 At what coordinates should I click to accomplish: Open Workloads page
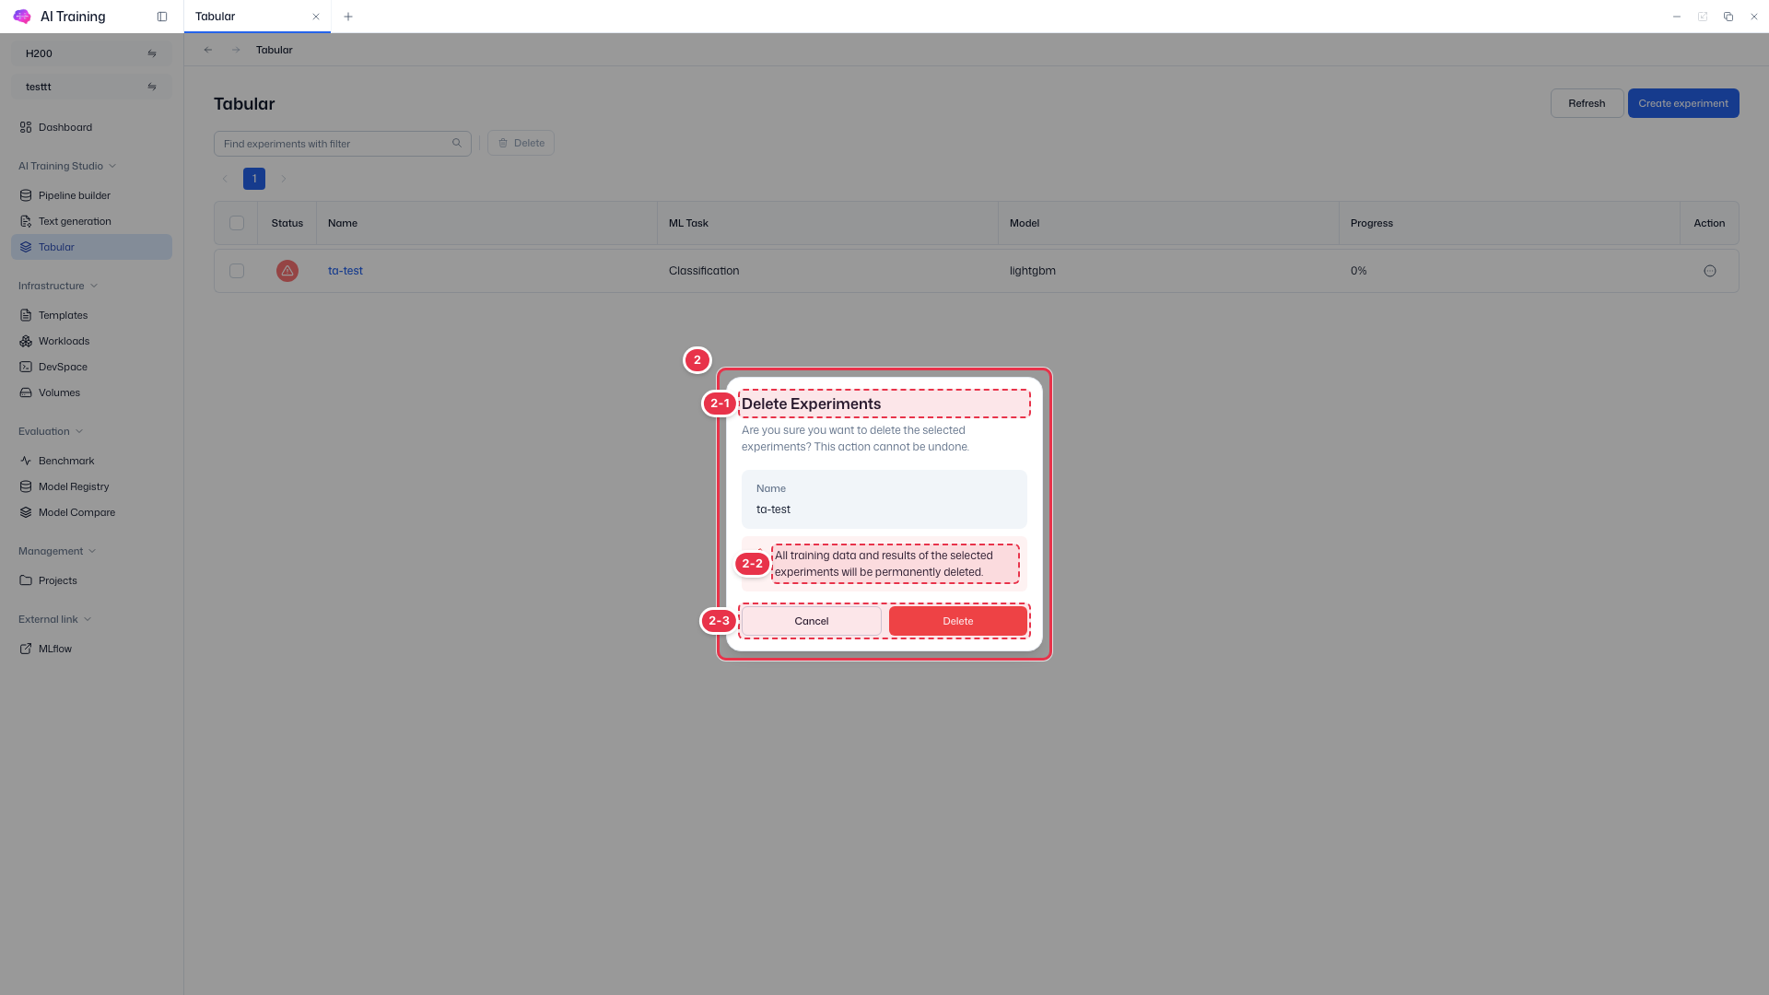click(91, 341)
